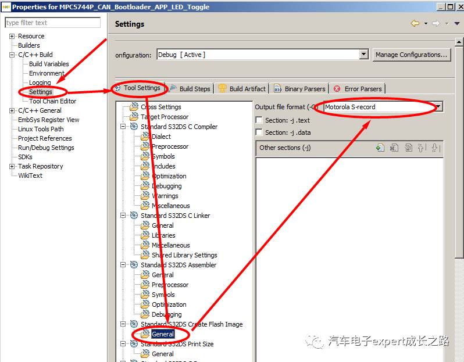Collapse the Standard S32DS Assembler node
Viewport: 464px width, 362px height.
click(123, 265)
